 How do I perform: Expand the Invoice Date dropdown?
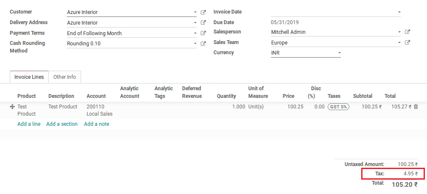pyautogui.click(x=399, y=12)
